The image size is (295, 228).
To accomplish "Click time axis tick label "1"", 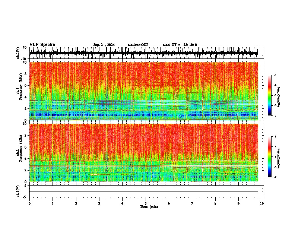I will pos(53,203).
